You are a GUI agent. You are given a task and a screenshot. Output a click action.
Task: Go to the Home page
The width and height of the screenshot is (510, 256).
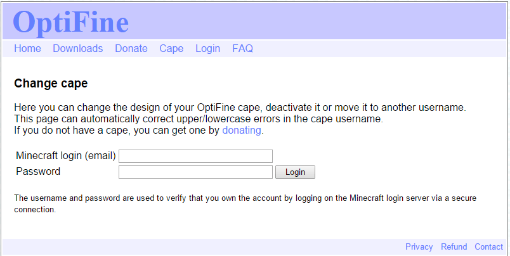27,49
